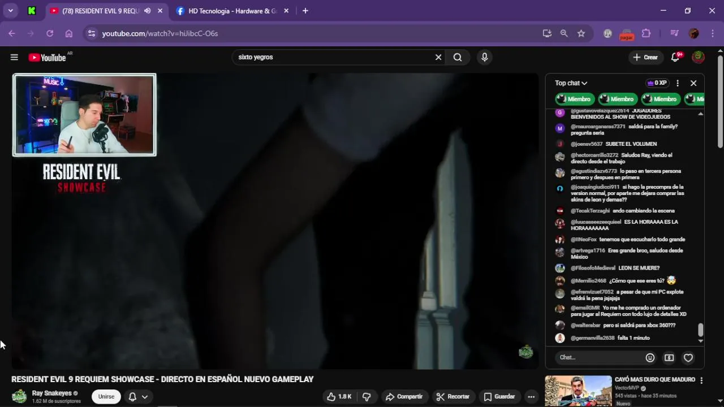The width and height of the screenshot is (724, 407).
Task: Share the video via Compartir
Action: coord(404,397)
